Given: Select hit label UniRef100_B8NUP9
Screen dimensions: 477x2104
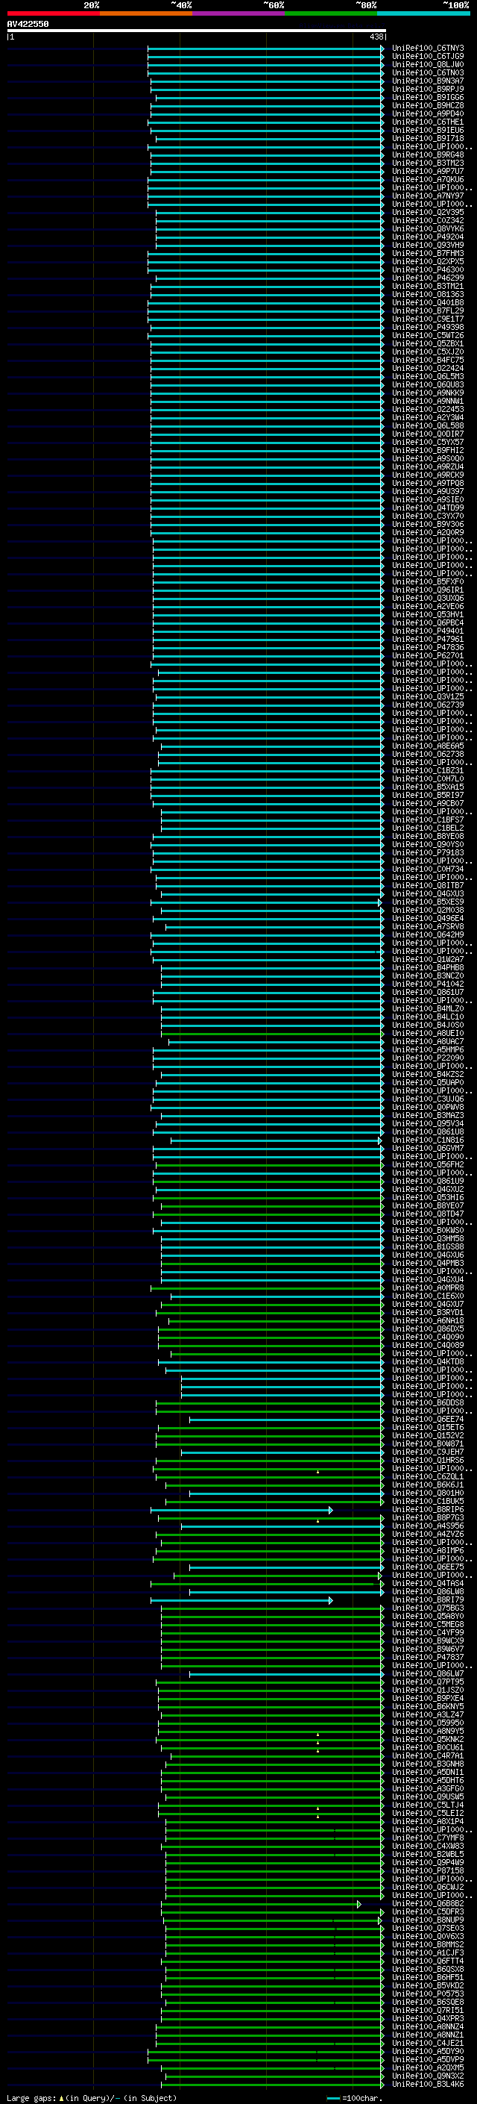Looking at the screenshot, I should tap(427, 1920).
